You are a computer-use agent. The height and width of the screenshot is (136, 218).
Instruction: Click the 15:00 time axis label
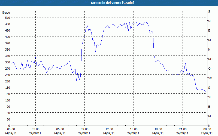[134, 129]
